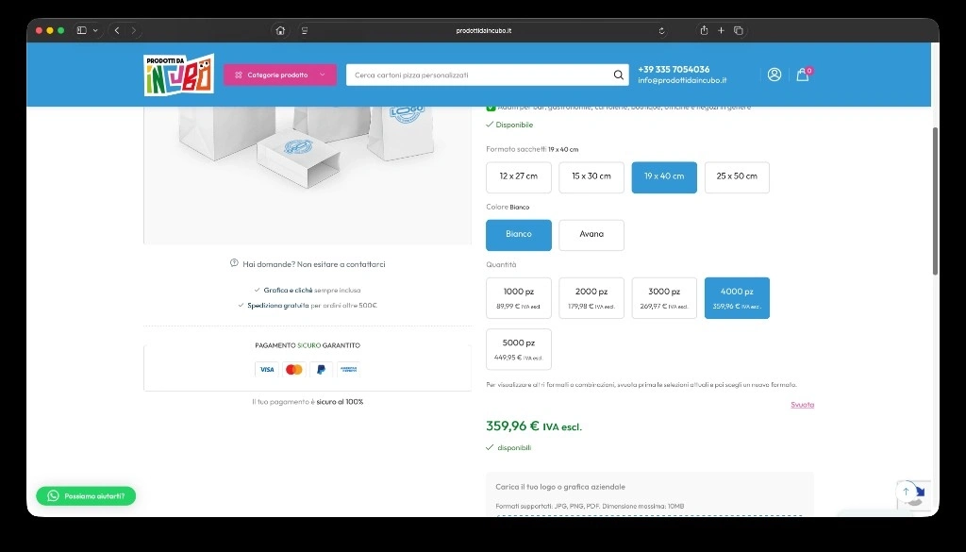This screenshot has width=966, height=552.
Task: Open the Safari sidebar toggle icon
Action: click(81, 30)
